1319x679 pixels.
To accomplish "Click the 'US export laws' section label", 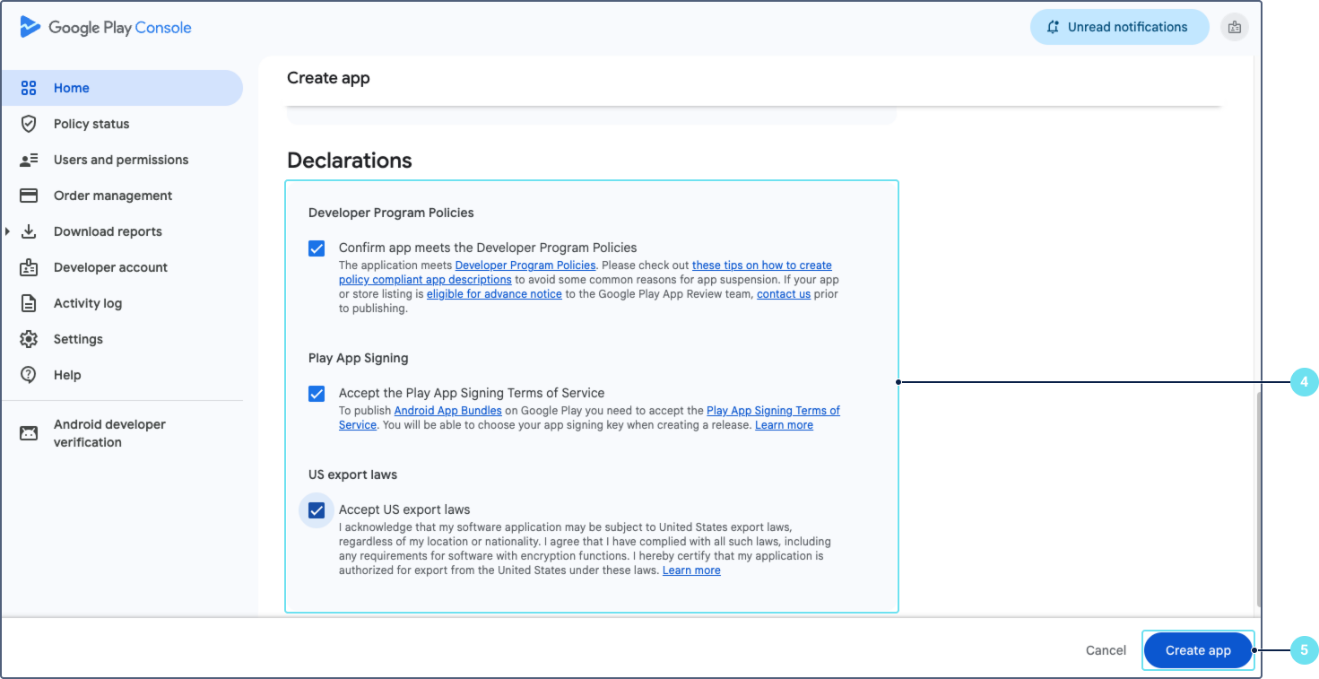I will 352,474.
